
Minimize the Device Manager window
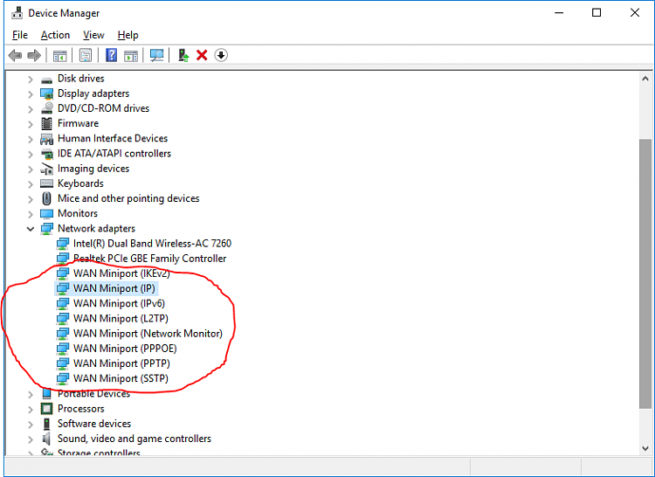(x=559, y=13)
